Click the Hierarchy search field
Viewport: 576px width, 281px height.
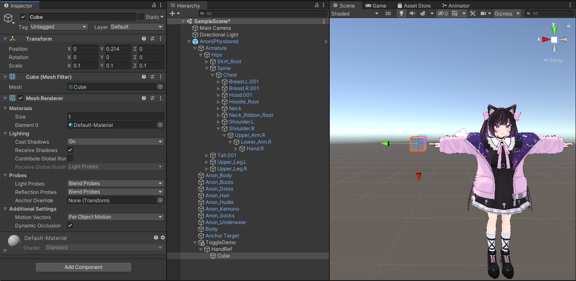click(262, 13)
